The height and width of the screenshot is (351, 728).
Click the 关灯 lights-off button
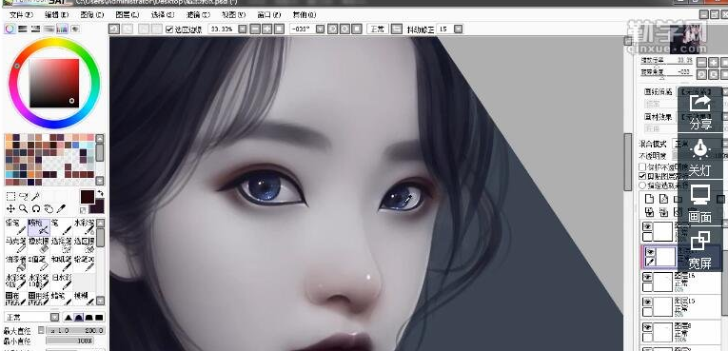[x=700, y=157]
